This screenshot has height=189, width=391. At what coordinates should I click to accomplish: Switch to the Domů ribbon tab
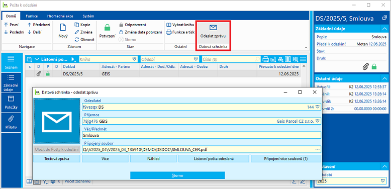[x=11, y=16]
